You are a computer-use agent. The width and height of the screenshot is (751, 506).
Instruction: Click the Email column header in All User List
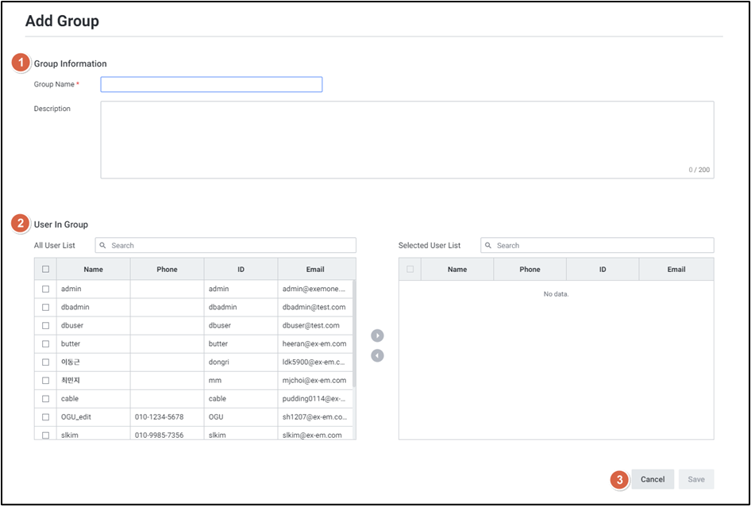point(315,270)
